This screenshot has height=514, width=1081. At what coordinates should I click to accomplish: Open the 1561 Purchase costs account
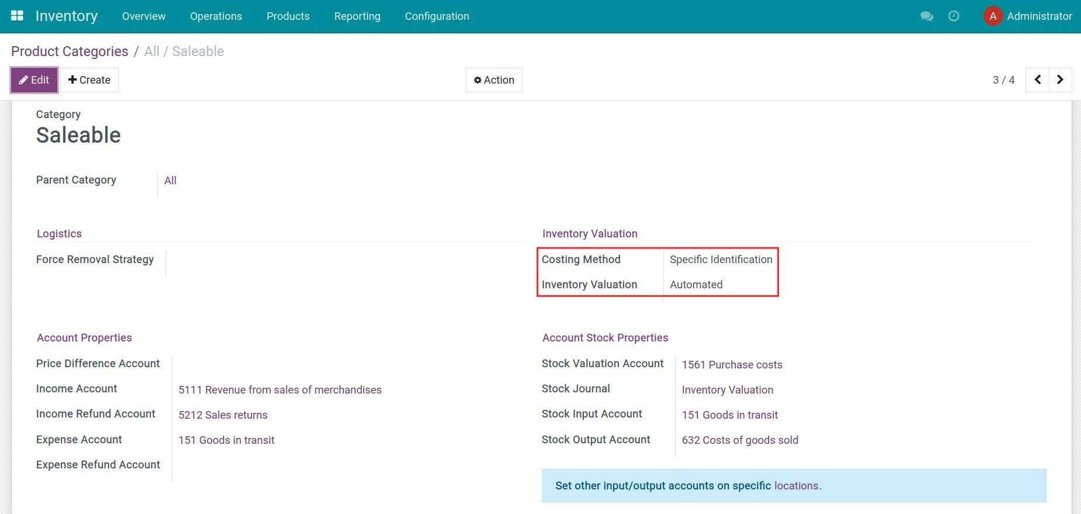click(x=732, y=365)
